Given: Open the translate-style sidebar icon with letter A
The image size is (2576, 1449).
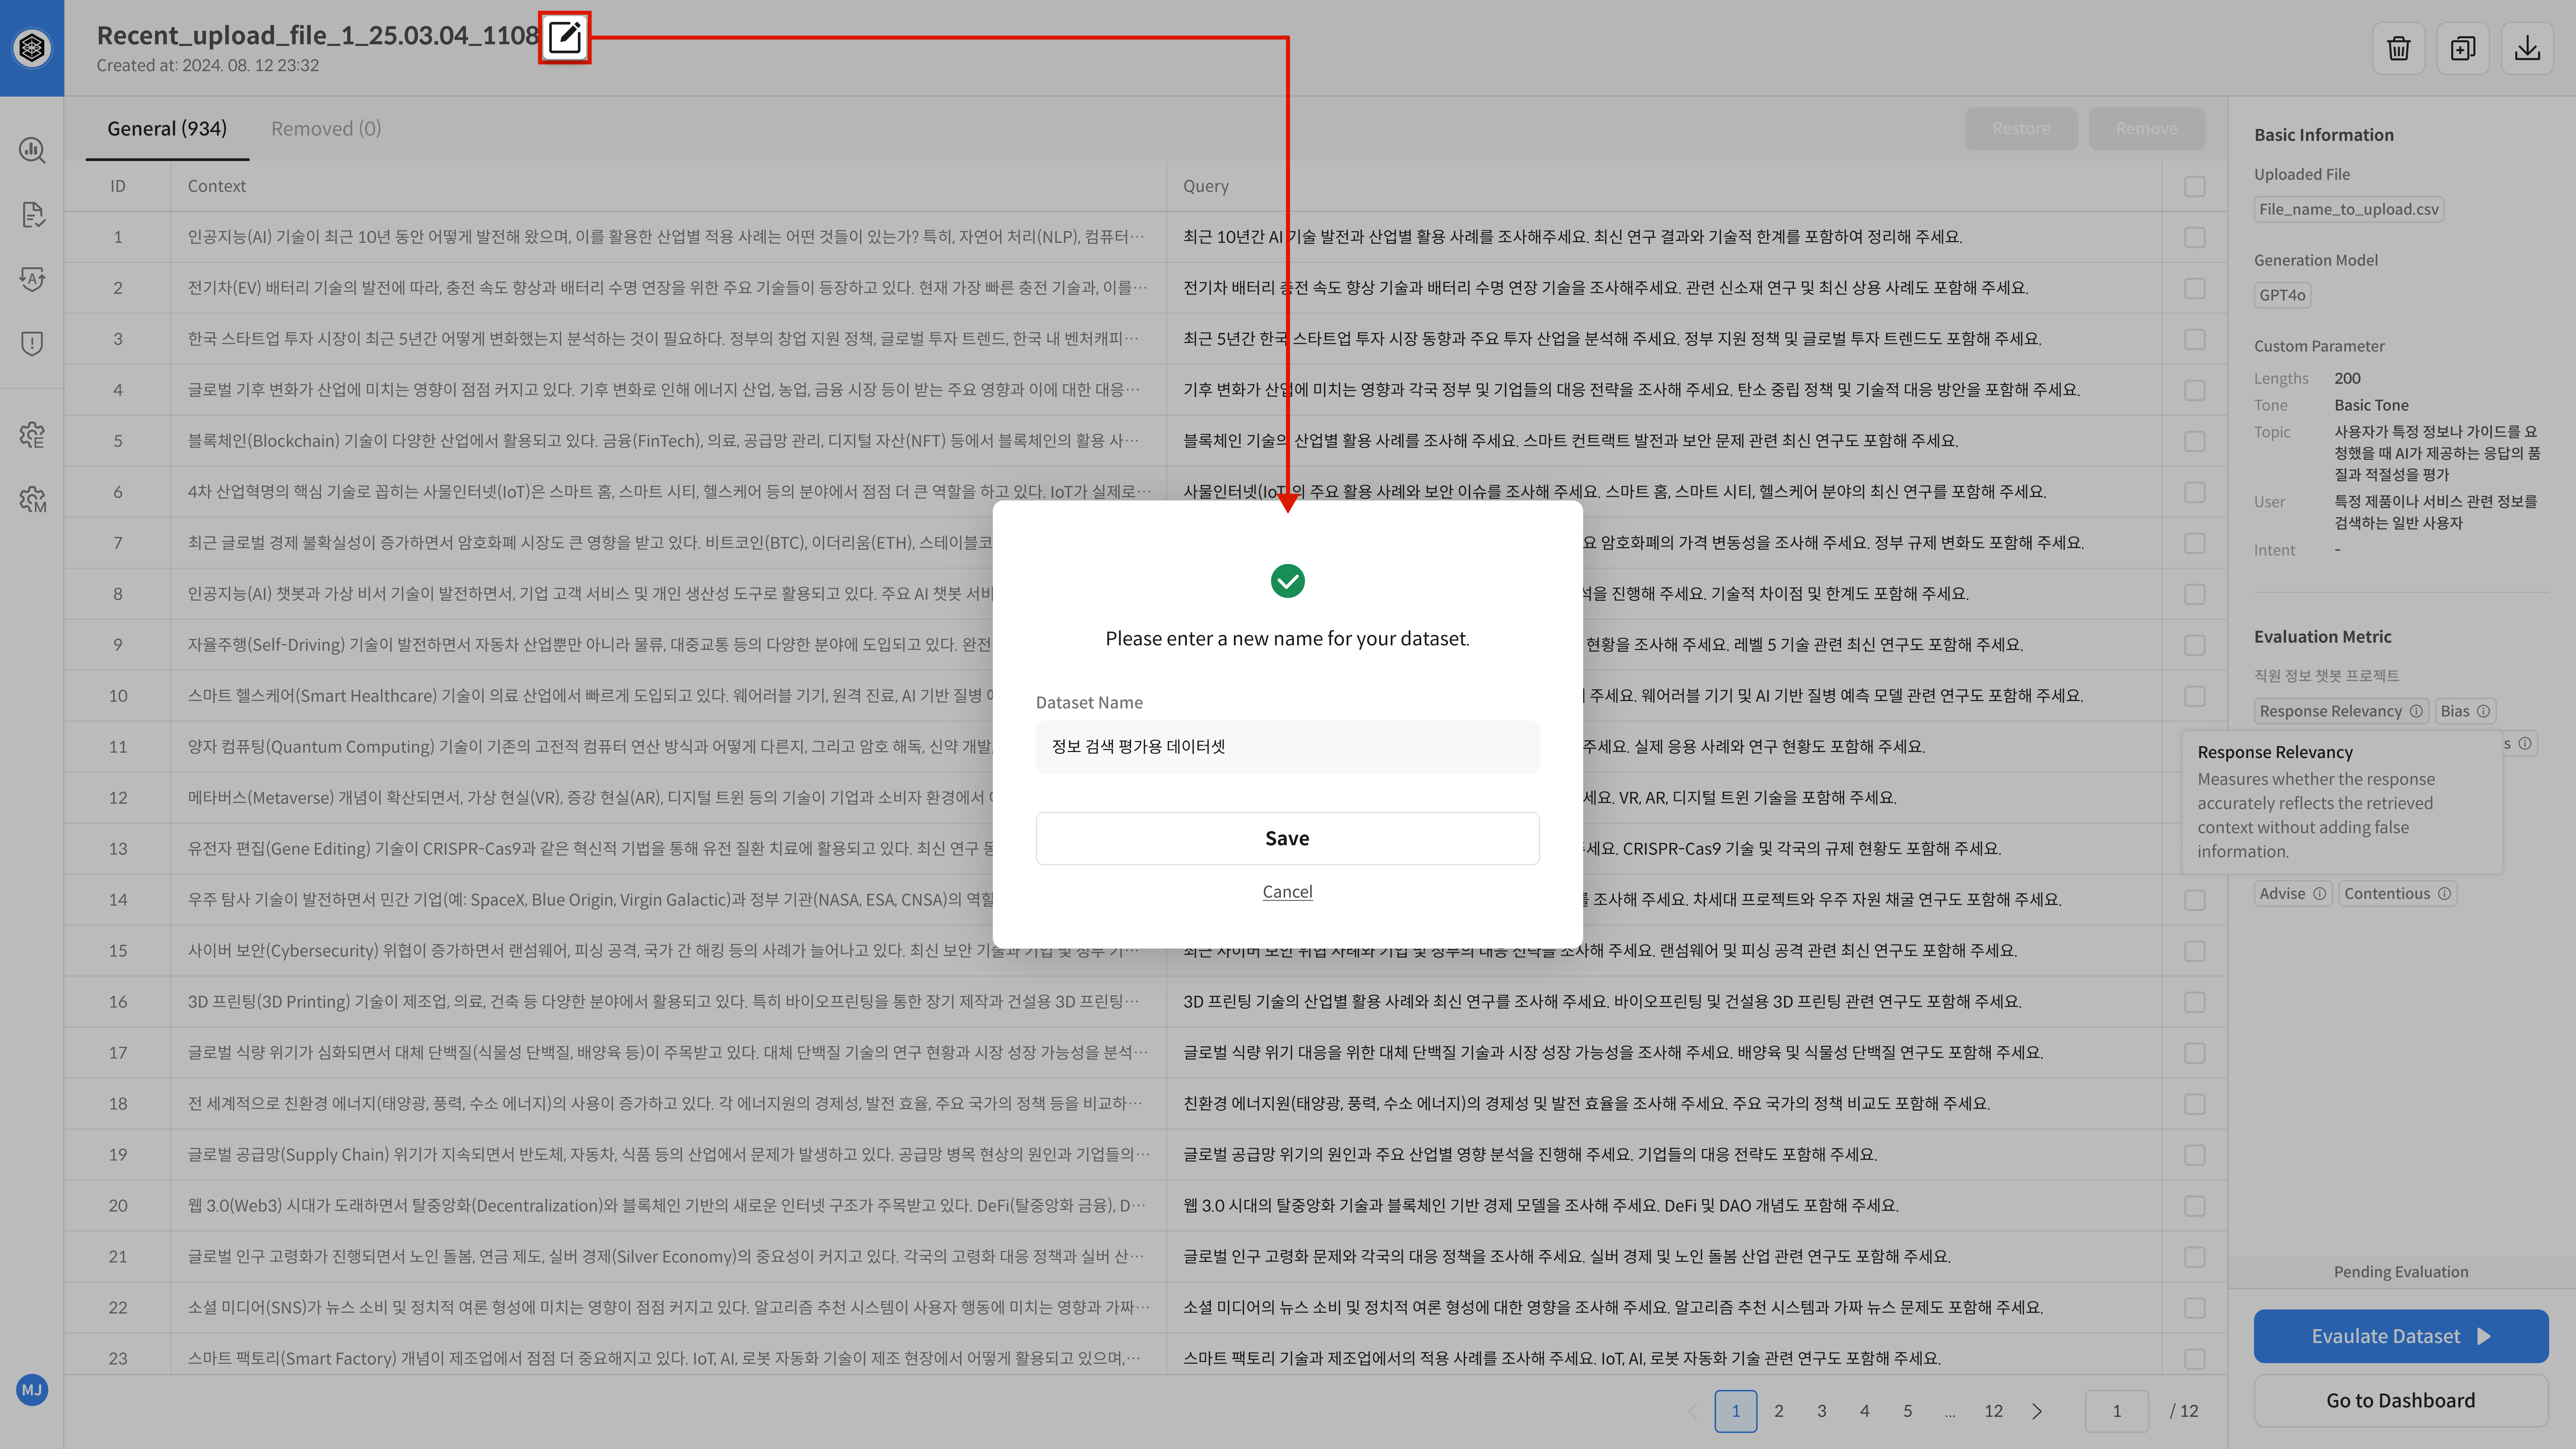Looking at the screenshot, I should (32, 279).
